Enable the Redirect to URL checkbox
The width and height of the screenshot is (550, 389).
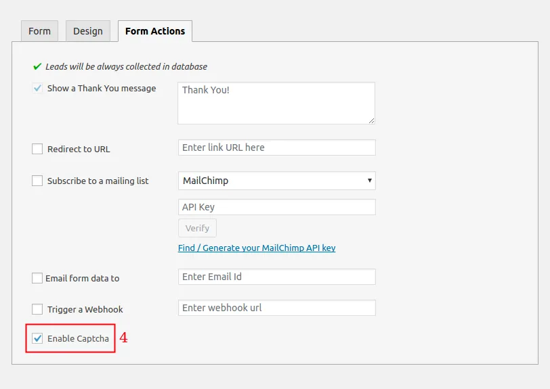pyautogui.click(x=37, y=149)
